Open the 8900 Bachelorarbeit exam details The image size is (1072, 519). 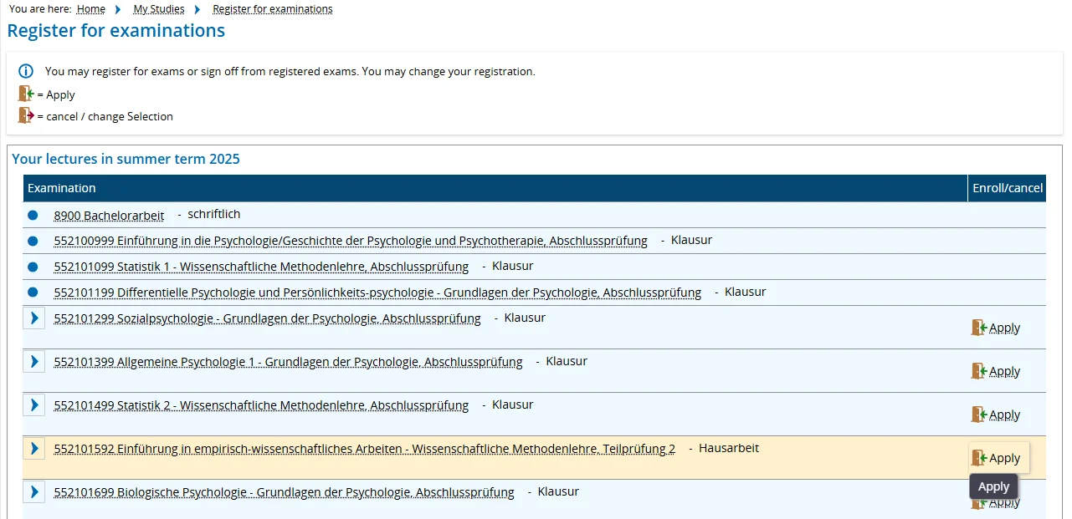(109, 215)
